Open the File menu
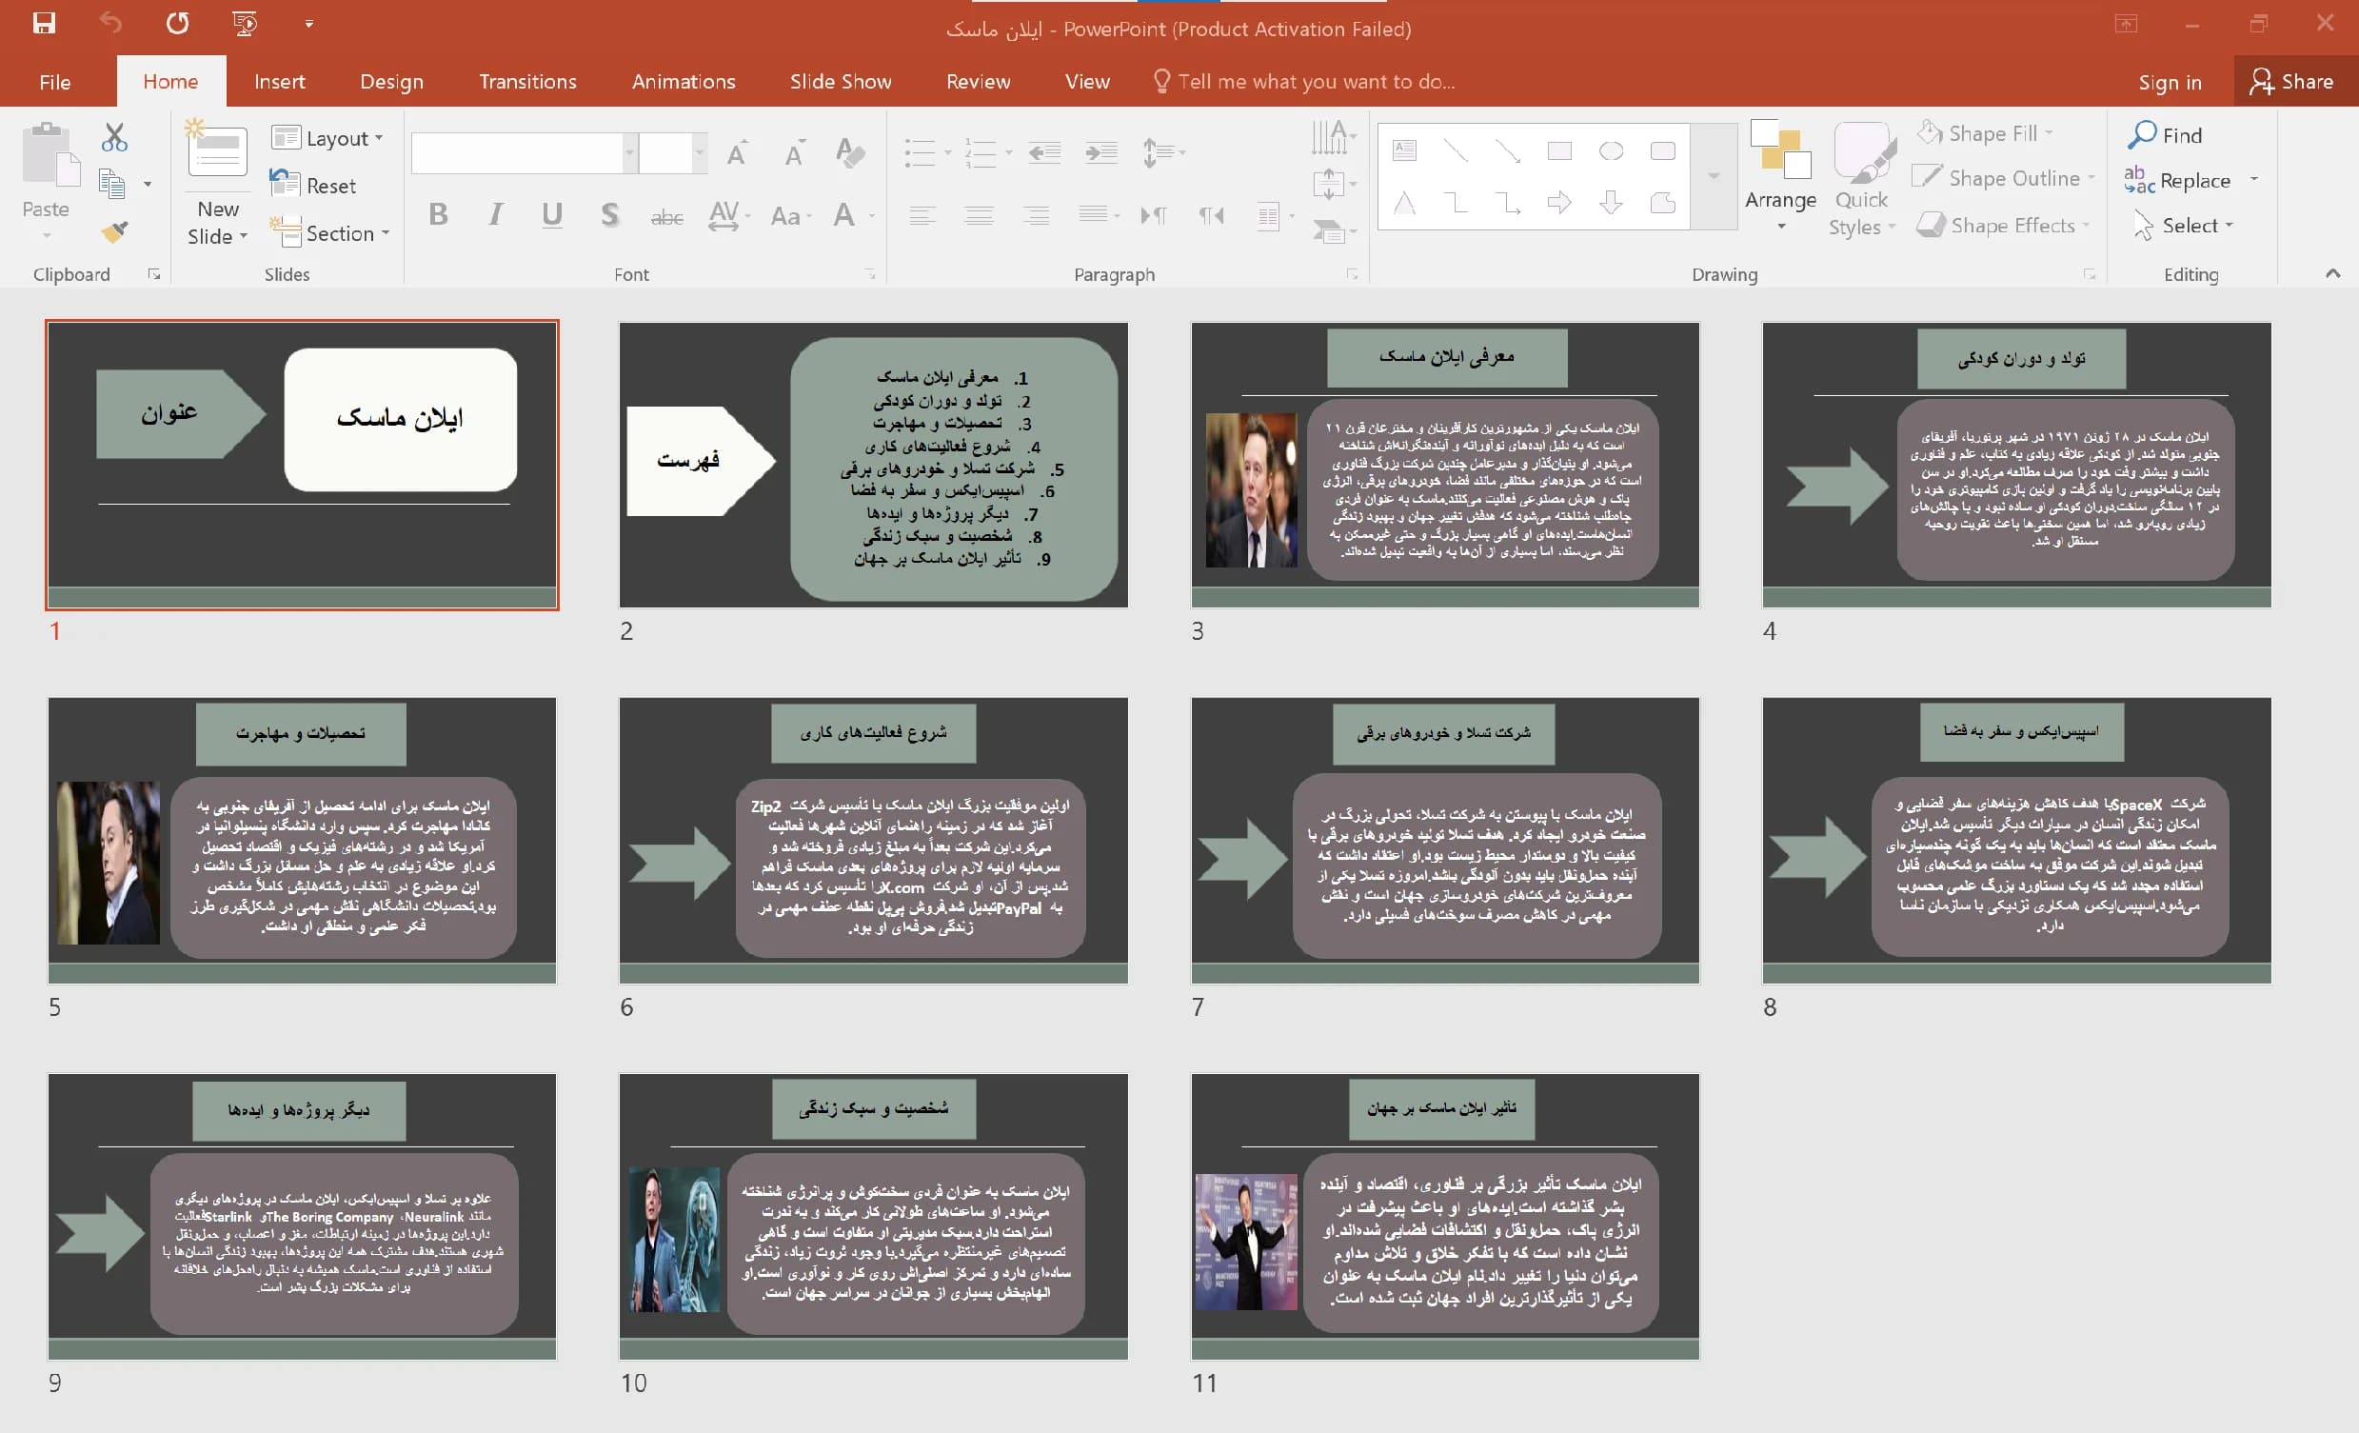 point(54,82)
